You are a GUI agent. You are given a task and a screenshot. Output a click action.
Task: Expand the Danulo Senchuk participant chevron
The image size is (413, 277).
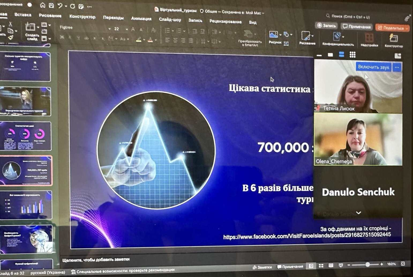pos(358,213)
